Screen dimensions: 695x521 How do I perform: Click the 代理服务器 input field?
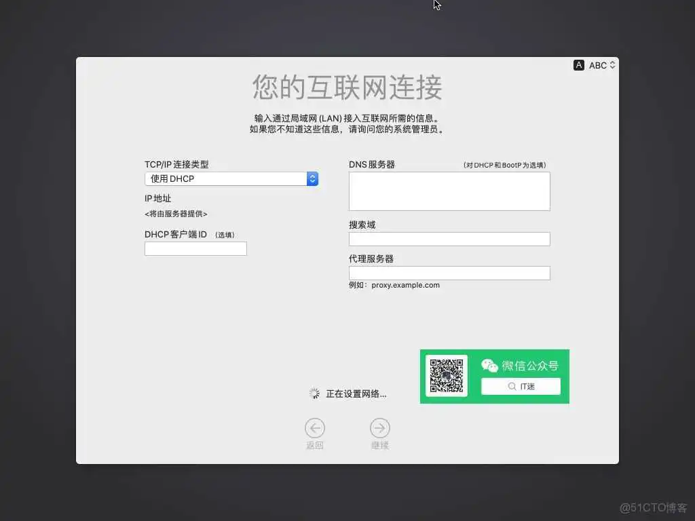[449, 273]
